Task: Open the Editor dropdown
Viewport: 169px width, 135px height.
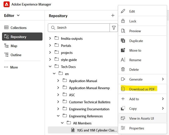Action: click(12, 16)
